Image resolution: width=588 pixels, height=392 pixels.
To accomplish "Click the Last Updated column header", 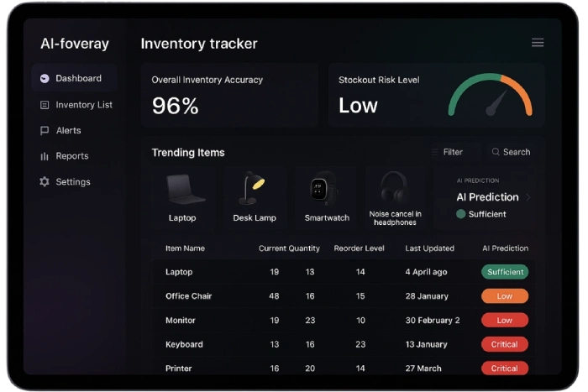I will (429, 248).
